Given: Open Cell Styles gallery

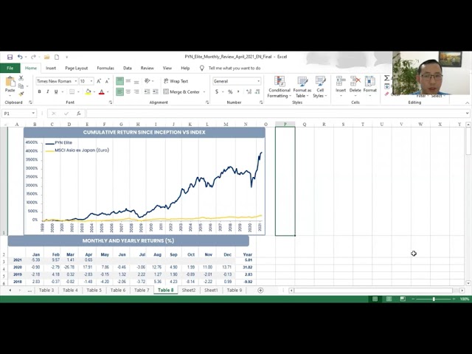Looking at the screenshot, I should 320,87.
